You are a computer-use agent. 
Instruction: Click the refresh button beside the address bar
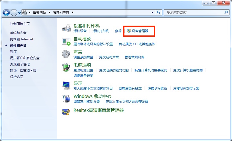point(158,13)
